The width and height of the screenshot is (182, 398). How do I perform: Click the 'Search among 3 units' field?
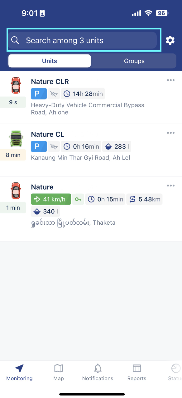click(x=83, y=40)
